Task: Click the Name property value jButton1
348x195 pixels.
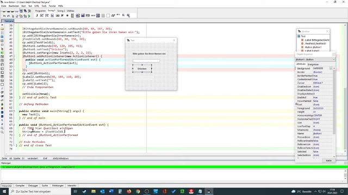Action: 322,134
